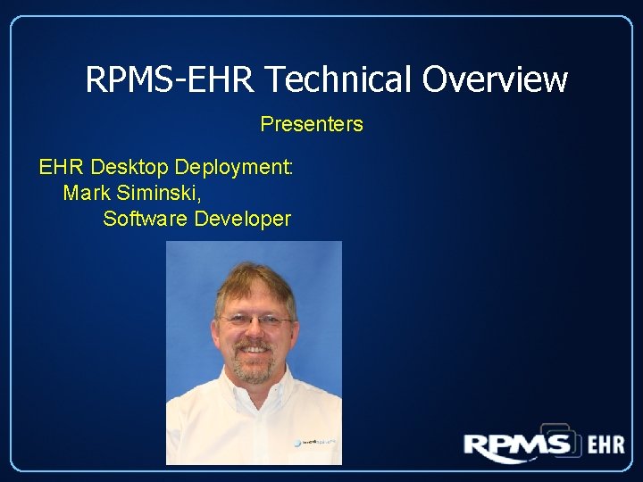
Task: Select the name Mark Siminski
Action: (132, 193)
